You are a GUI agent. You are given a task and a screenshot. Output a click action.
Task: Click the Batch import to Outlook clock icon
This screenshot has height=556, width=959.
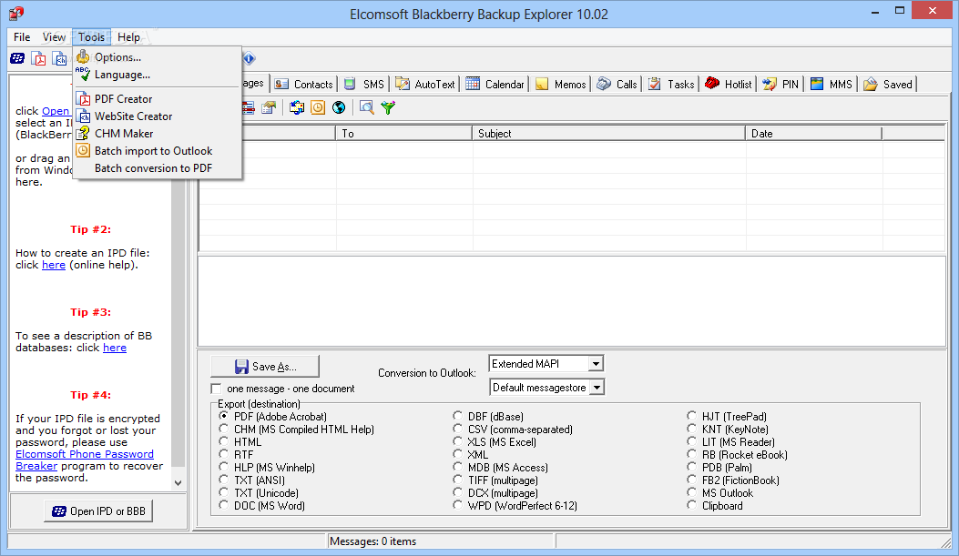click(83, 150)
